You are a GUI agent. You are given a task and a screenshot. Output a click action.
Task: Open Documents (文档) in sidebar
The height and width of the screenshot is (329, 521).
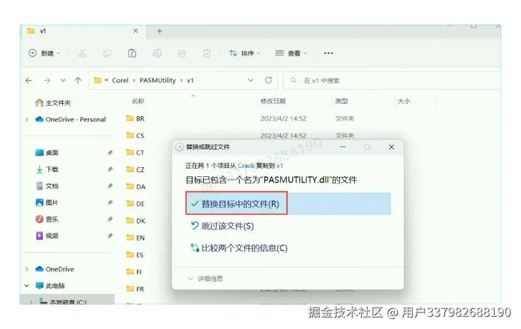click(x=47, y=186)
